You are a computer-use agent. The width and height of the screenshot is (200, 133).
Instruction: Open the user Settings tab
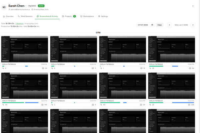pyautogui.click(x=103, y=16)
